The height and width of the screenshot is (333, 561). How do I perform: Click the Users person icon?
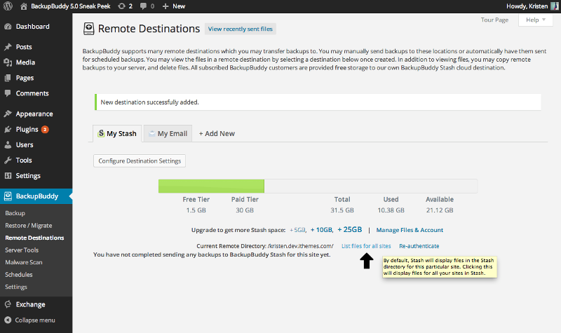(8, 145)
